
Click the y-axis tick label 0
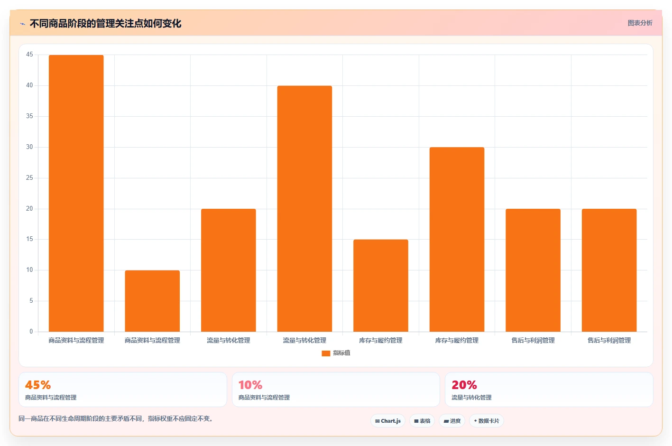coord(31,332)
